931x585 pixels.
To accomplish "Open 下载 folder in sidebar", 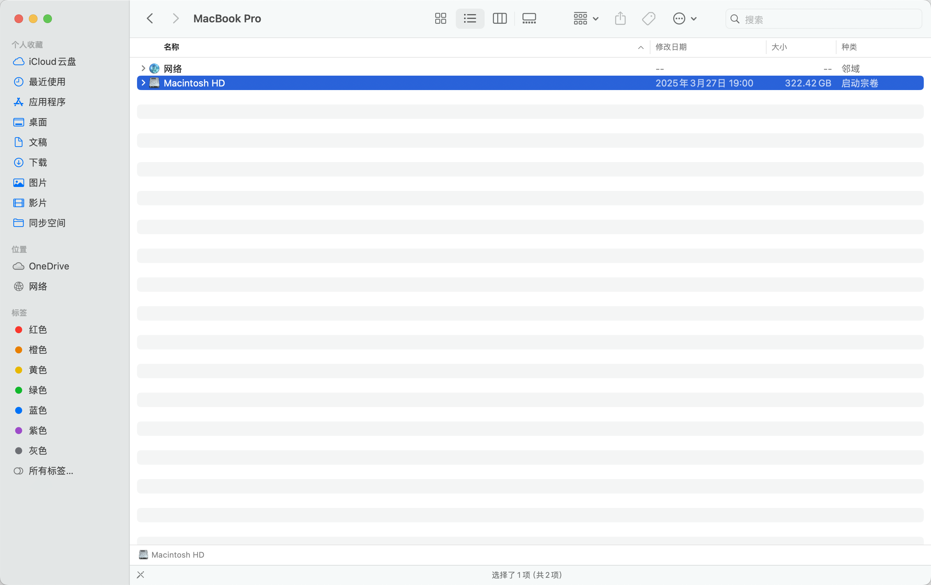I will [38, 162].
